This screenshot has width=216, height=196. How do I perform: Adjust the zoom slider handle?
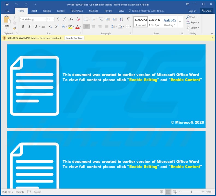click(x=191, y=192)
